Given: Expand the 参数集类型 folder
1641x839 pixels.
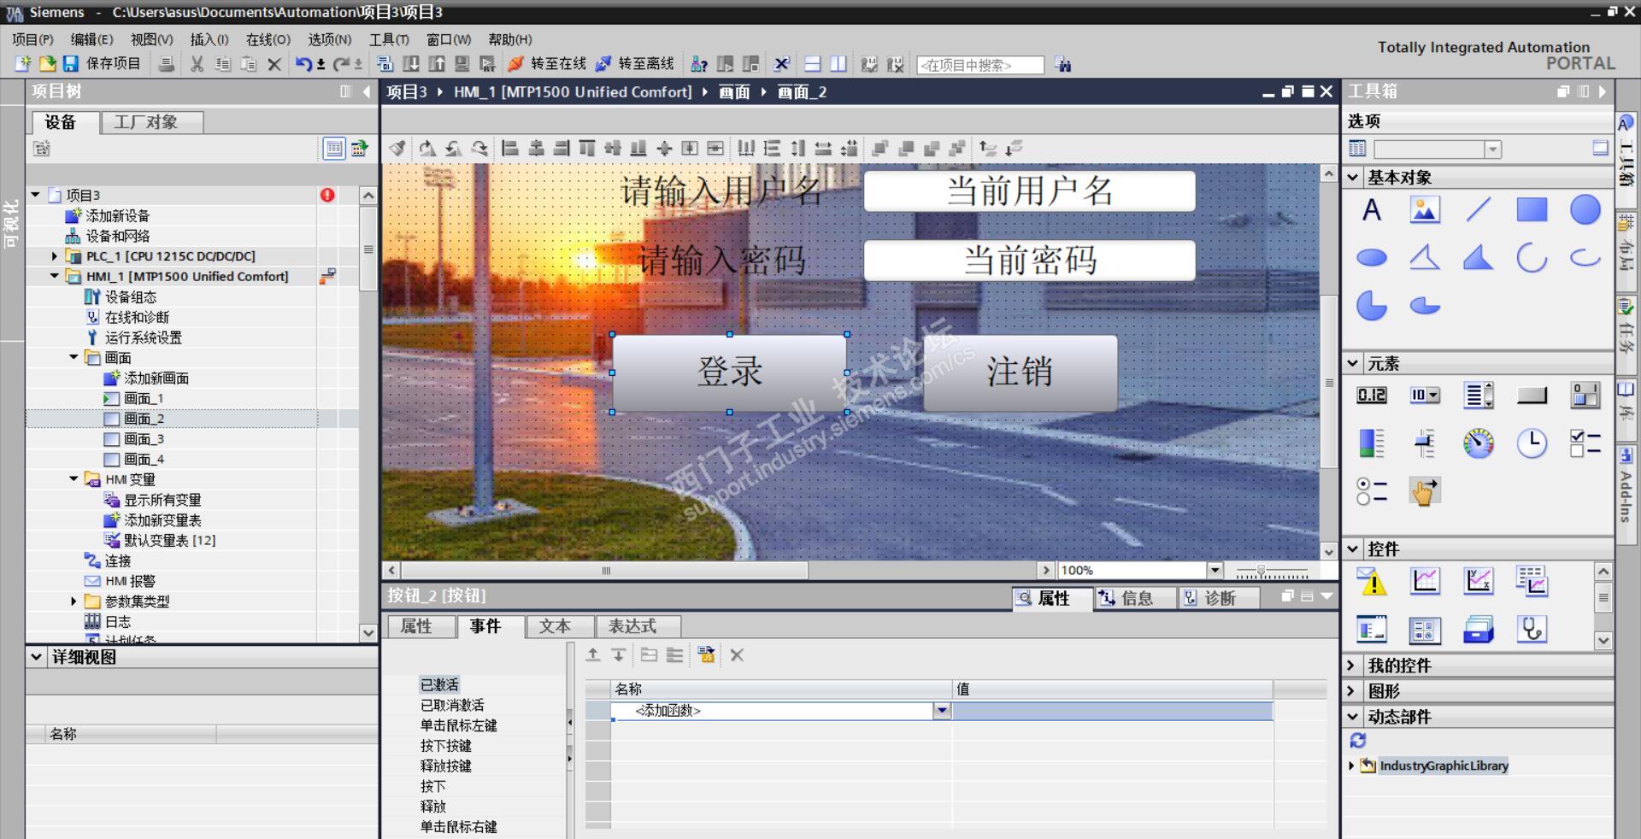Looking at the screenshot, I should coord(74,601).
